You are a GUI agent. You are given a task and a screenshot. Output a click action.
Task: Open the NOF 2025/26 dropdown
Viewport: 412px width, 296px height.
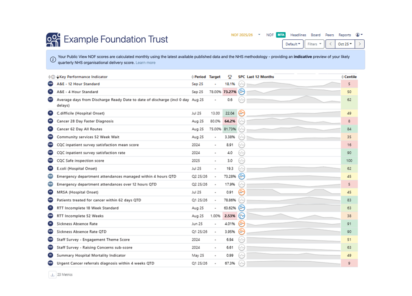point(246,35)
